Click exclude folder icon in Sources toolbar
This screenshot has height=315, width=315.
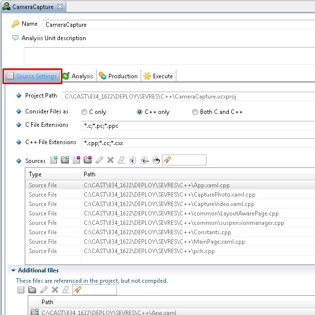coord(88,160)
